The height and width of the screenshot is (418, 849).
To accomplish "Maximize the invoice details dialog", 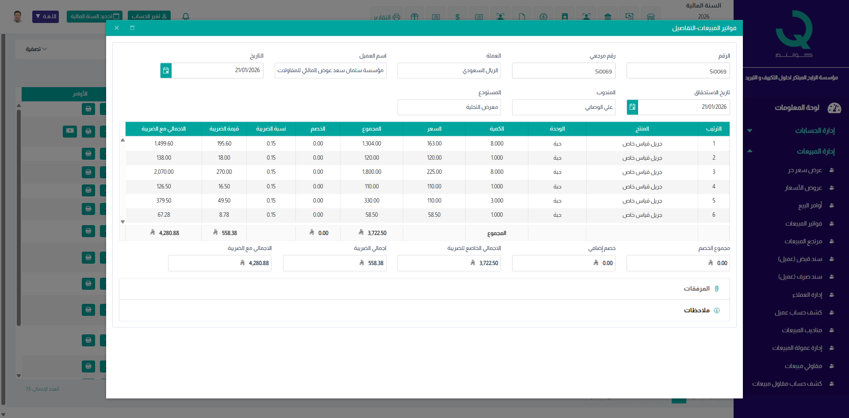I will coord(132,28).
